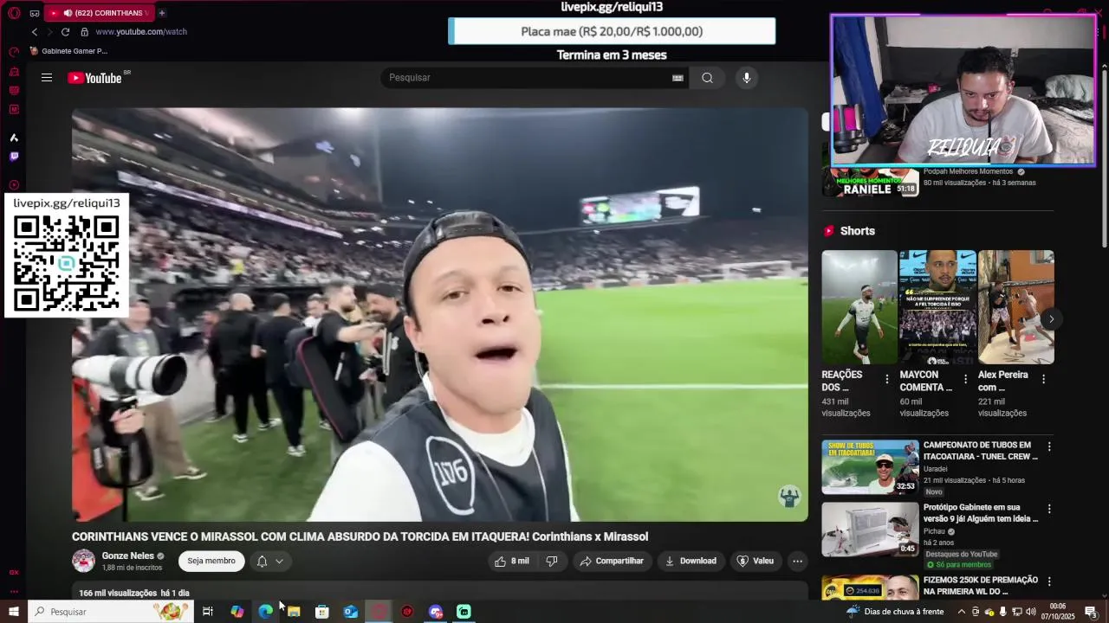Open the Windows notification center
This screenshot has height=623, width=1109.
(x=1091, y=612)
